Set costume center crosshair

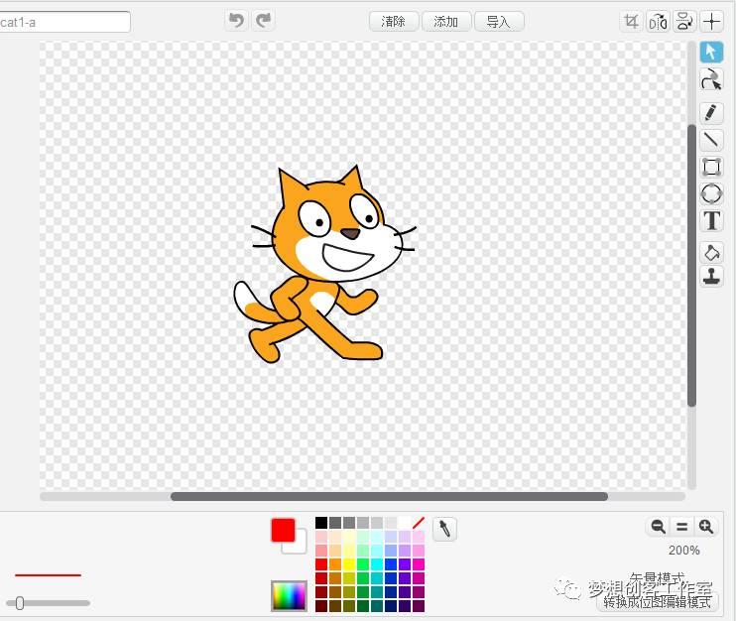click(x=711, y=22)
